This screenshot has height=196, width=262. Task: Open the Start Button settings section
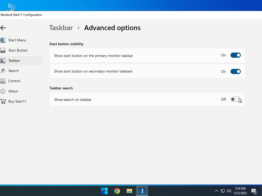(18, 50)
